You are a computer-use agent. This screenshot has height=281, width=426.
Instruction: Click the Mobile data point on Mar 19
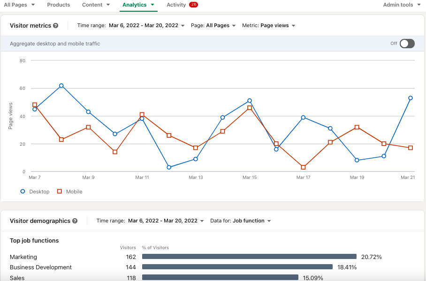pos(357,127)
